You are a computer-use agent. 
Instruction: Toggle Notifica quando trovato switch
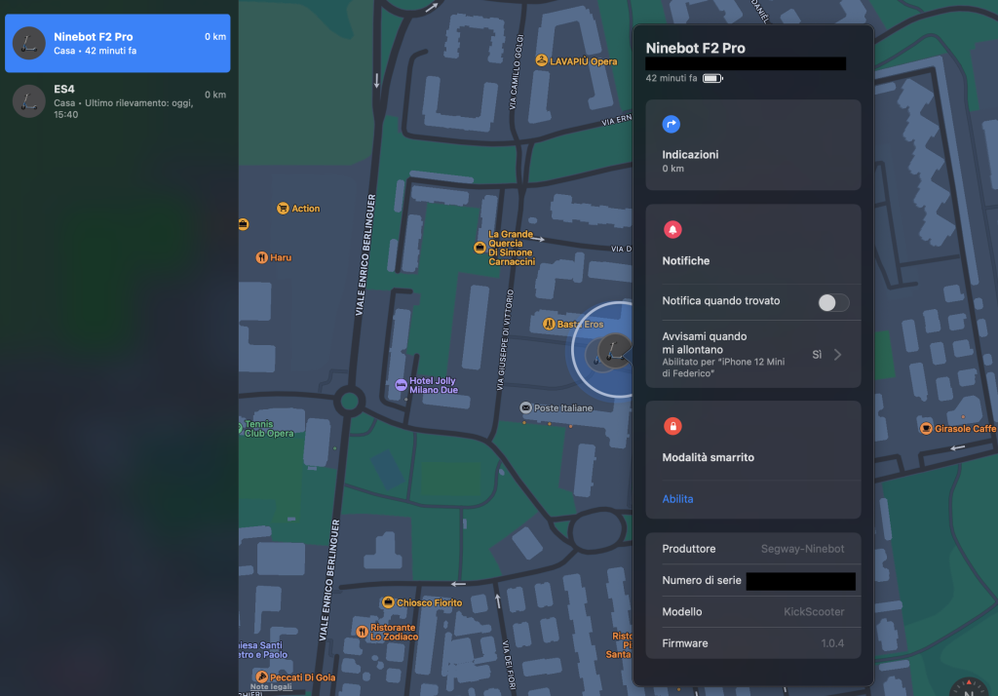833,302
